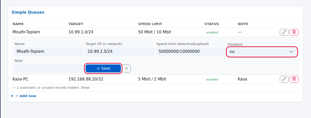This screenshot has width=311, height=118.
Task: Focus the Speed limit field 50000000/10000000
Action: [191, 51]
